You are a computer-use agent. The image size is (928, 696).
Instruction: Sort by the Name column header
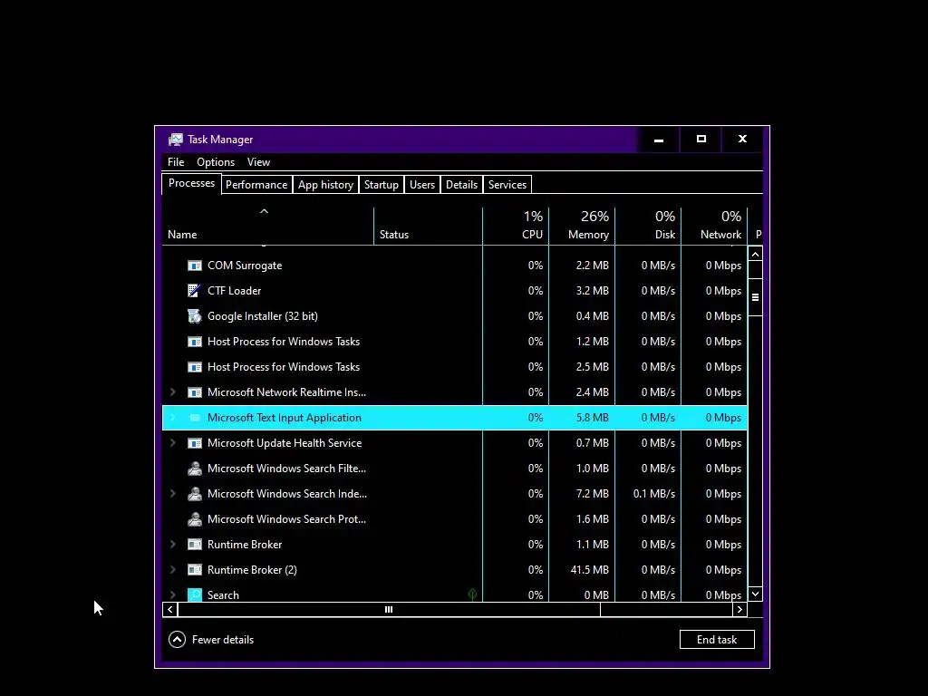[x=267, y=226]
